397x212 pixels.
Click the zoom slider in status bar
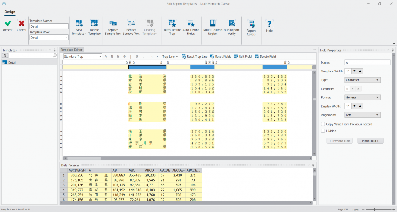point(375,209)
